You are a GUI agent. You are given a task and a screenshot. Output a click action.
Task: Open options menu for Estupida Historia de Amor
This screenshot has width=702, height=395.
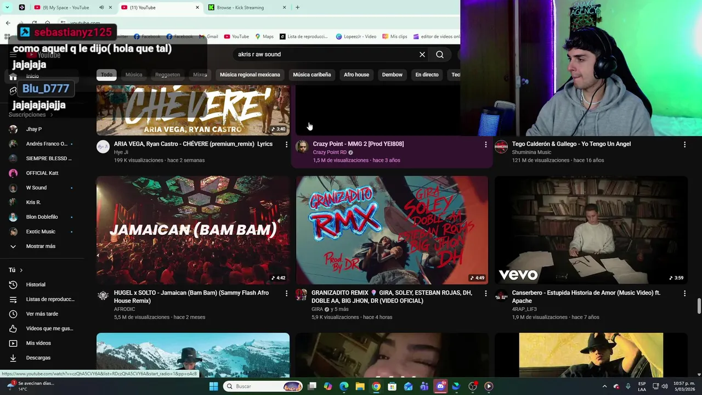(684, 294)
